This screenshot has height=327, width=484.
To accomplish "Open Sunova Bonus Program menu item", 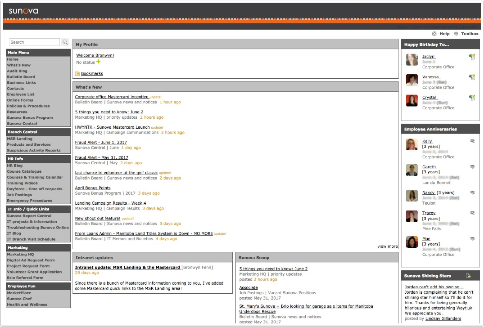I will [30, 117].
